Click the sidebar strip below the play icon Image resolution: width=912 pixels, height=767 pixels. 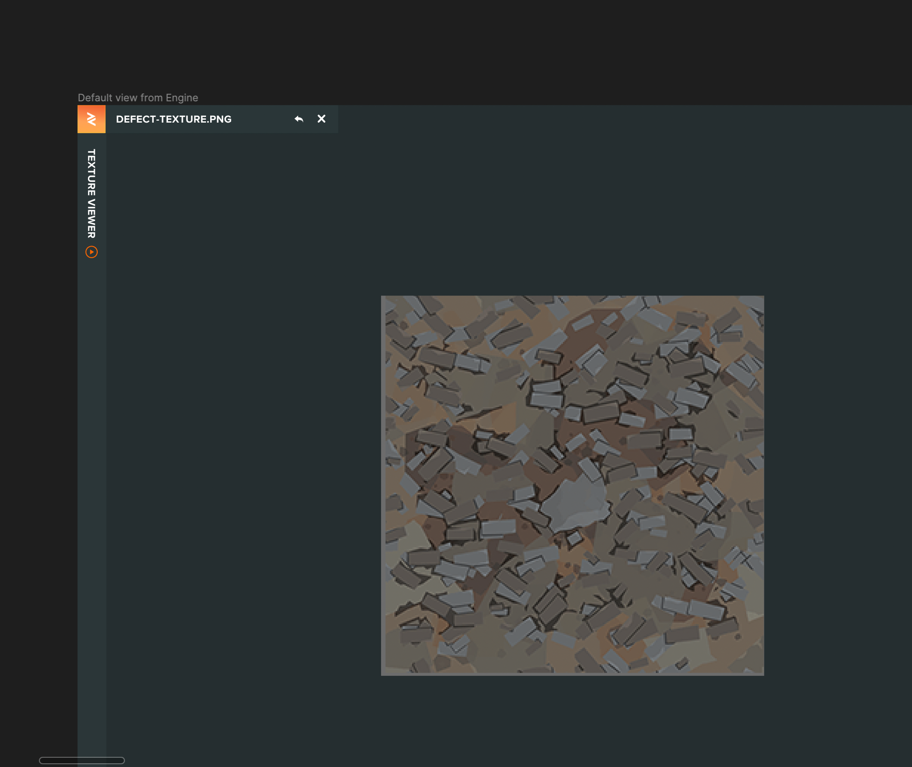point(92,463)
